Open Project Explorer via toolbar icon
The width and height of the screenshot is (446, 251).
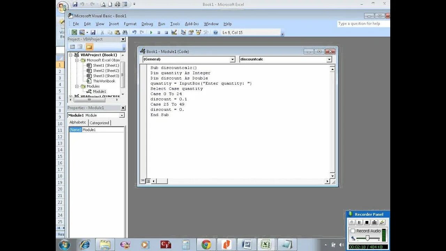pyautogui.click(x=183, y=32)
